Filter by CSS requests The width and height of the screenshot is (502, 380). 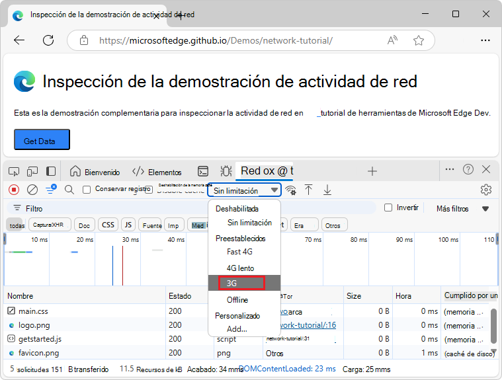tap(108, 225)
